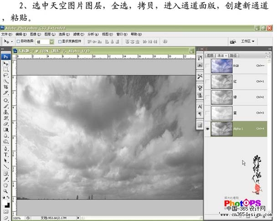The image size is (277, 221).
Task: Select the Crop tool in toolbox
Action: tap(6, 87)
